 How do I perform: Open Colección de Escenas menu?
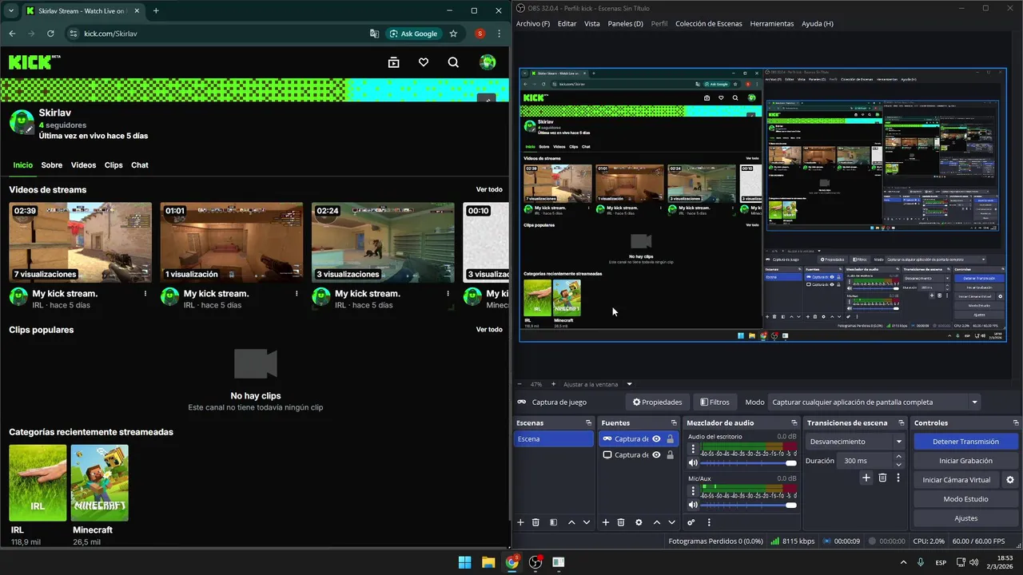[x=709, y=23]
